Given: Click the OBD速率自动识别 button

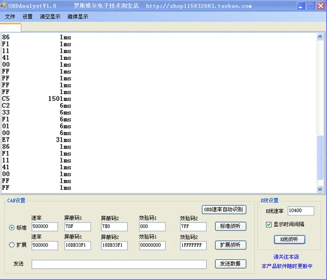Looking at the screenshot, I should [x=224, y=209].
